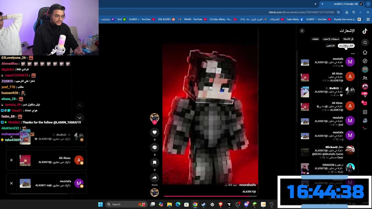Viewport: 372px width, 209px height.
Task: Open Discord from the taskbar
Action: tap(246, 204)
